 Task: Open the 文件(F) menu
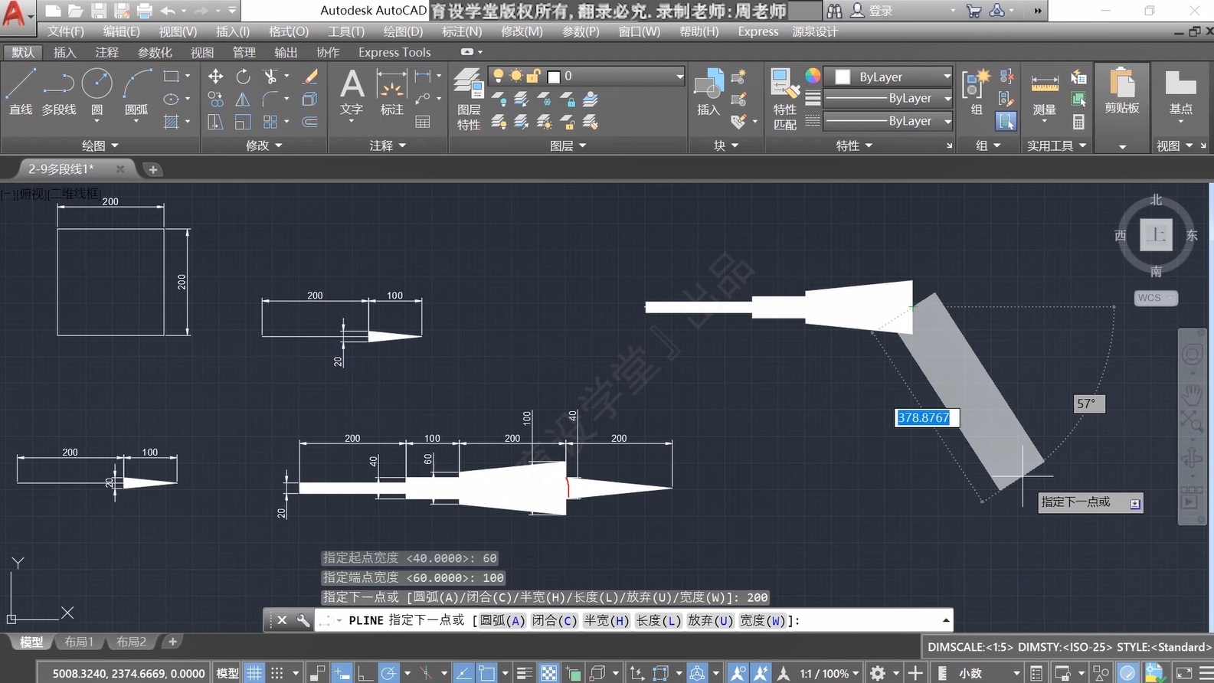pyautogui.click(x=66, y=31)
